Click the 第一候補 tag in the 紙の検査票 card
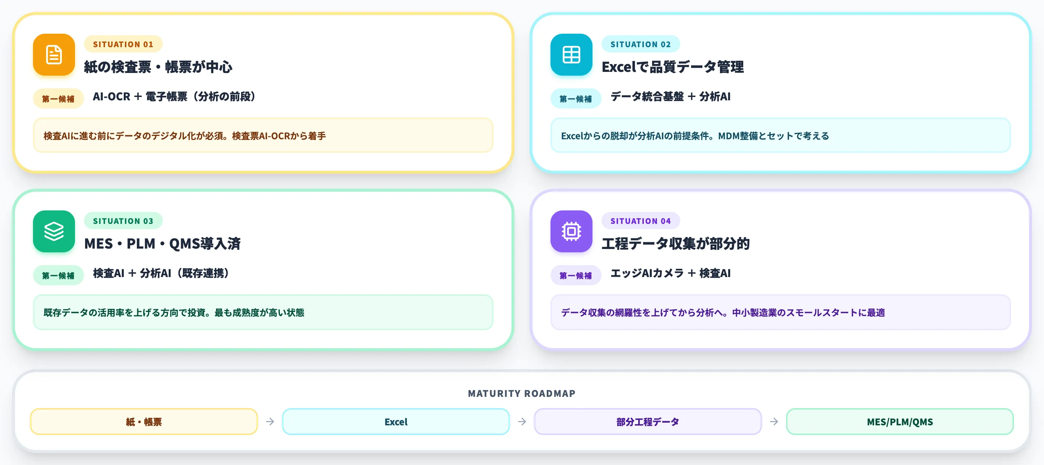The height and width of the screenshot is (465, 1044). coord(58,99)
